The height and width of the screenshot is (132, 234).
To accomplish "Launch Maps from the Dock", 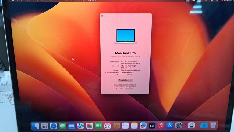I will click(x=80, y=126).
